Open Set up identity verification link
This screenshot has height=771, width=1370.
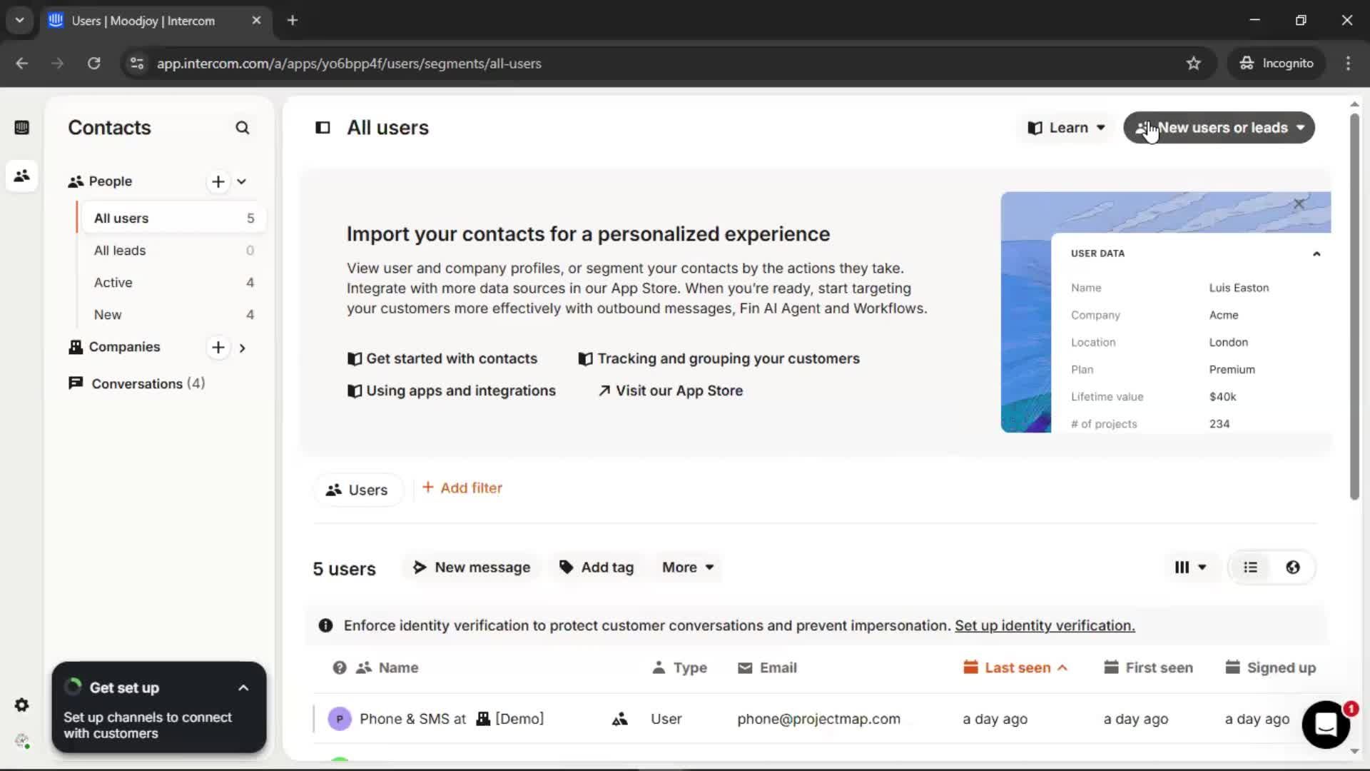click(x=1045, y=626)
